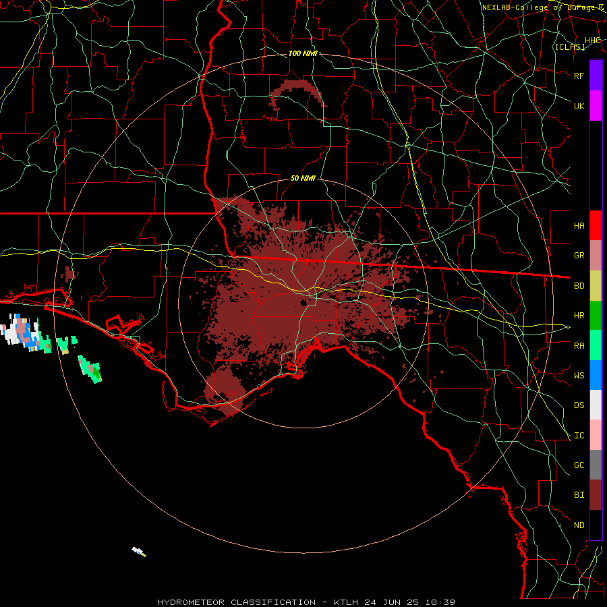The width and height of the screenshot is (607, 607).
Task: Click the 'GC' legend label
Action: pyautogui.click(x=579, y=465)
